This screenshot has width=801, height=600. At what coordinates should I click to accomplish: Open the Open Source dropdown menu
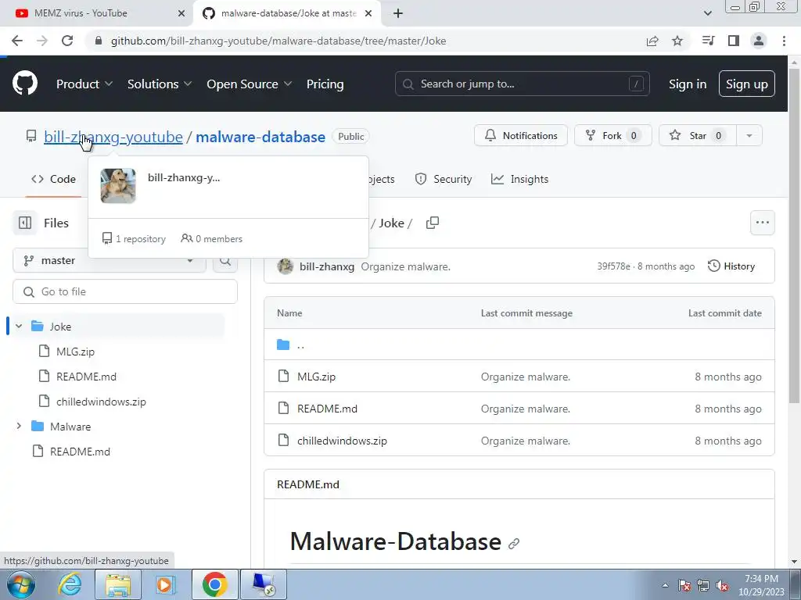pos(250,84)
